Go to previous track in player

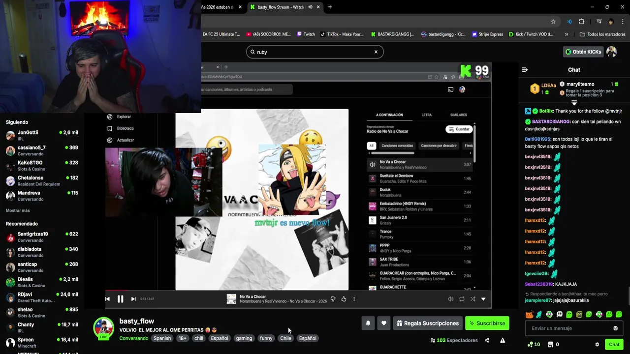(108, 299)
